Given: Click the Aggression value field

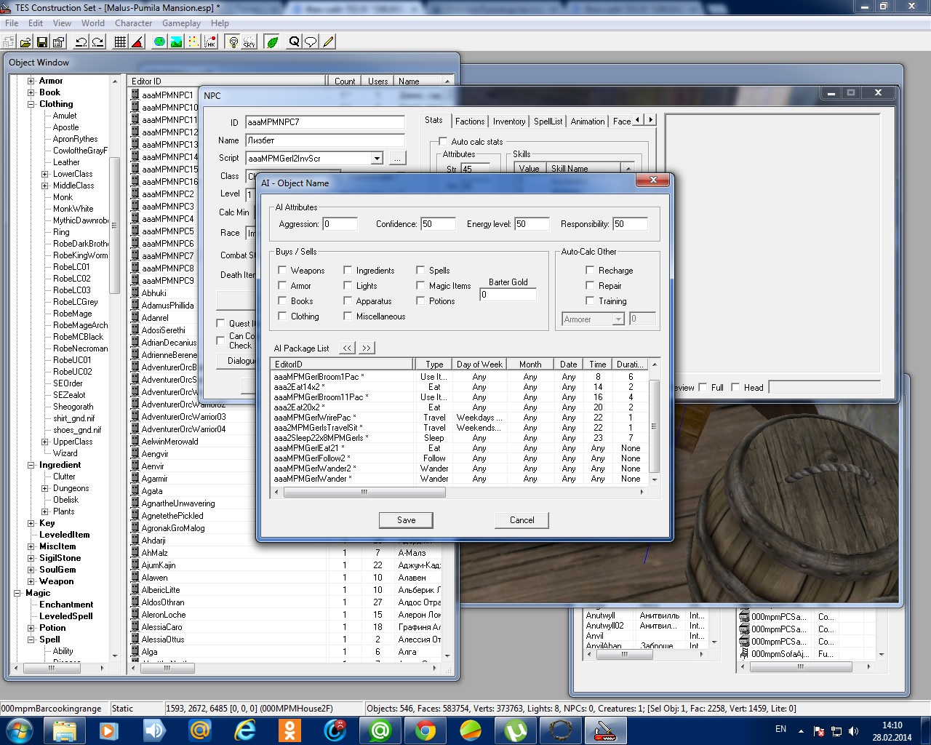Looking at the screenshot, I should point(340,224).
